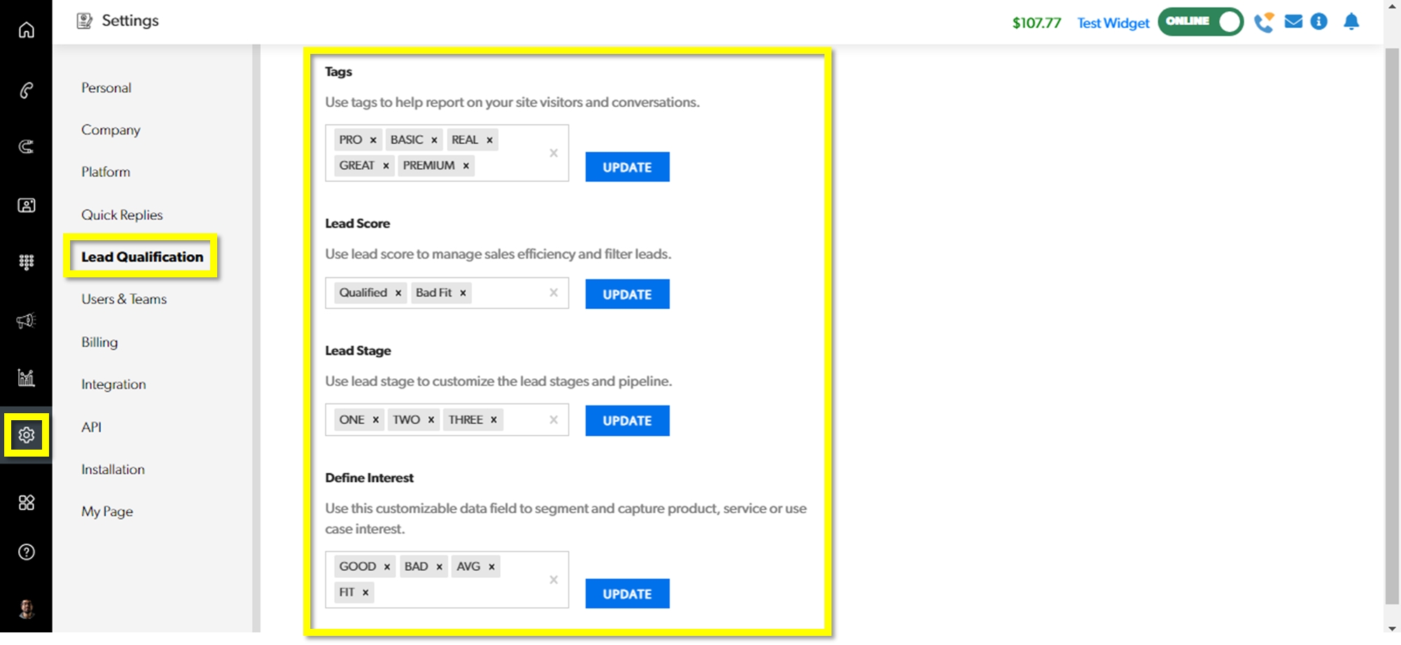The height and width of the screenshot is (645, 1401).
Task: Remove the PREMIUM tag
Action: (x=466, y=166)
